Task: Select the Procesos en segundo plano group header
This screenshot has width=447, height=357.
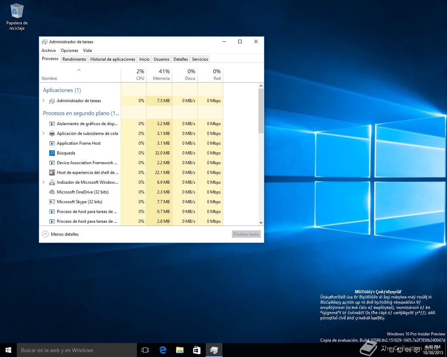Action: [81, 113]
